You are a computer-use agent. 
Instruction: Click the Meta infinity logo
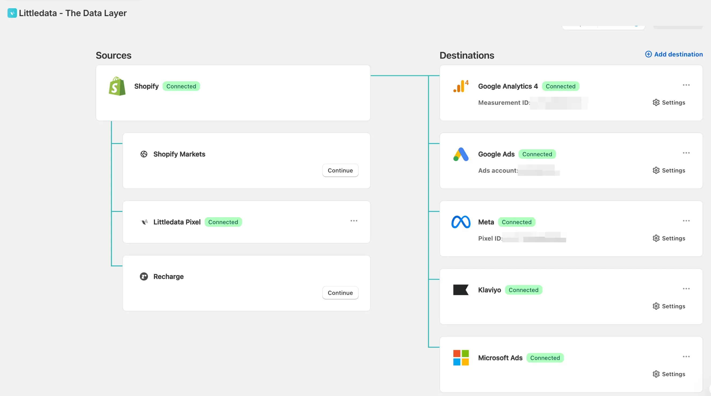pos(461,222)
